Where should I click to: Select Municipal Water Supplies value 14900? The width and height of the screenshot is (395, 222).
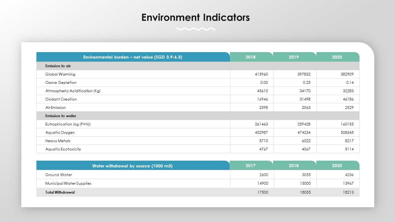point(263,183)
